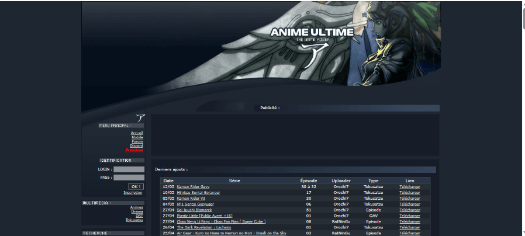Open the Kamen Rider V3 series
Screen dimensions: 525x236
[191, 199]
